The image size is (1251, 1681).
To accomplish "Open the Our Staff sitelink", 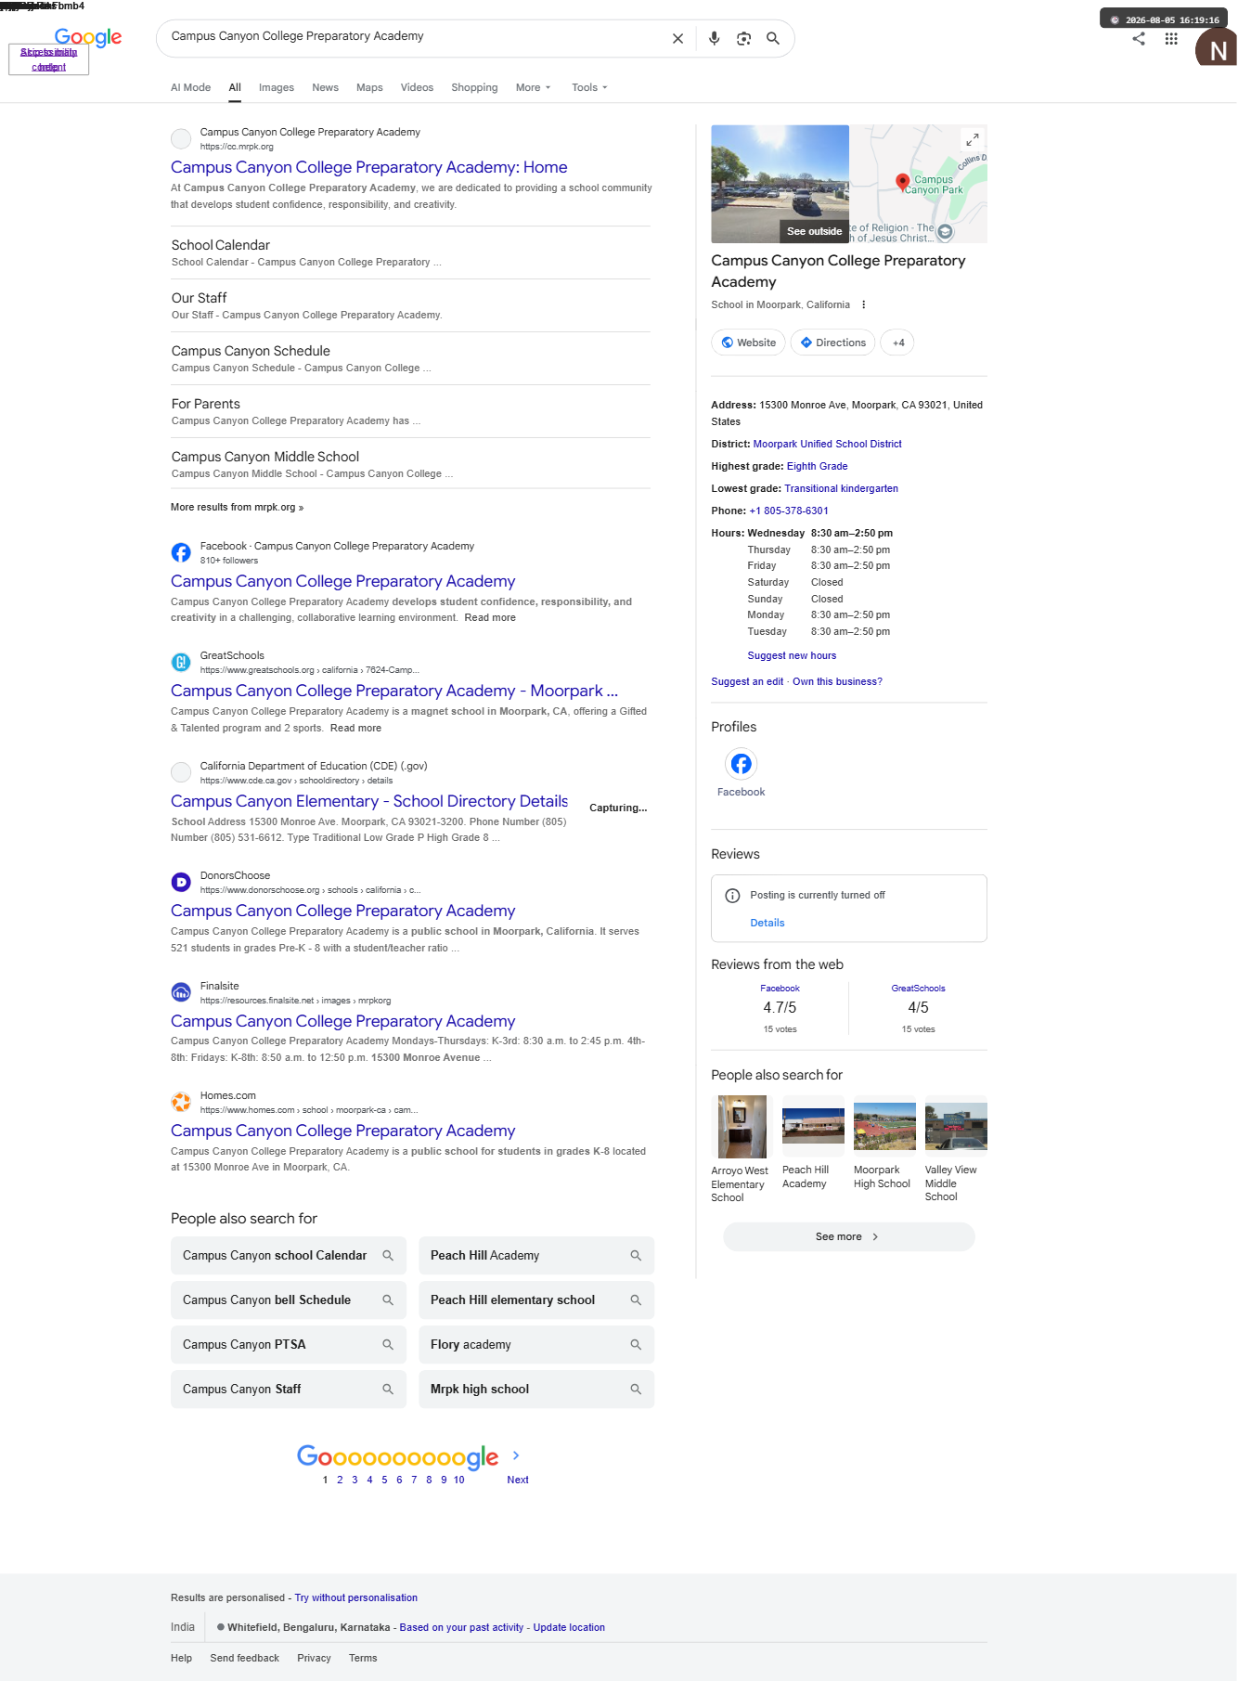I will (199, 298).
